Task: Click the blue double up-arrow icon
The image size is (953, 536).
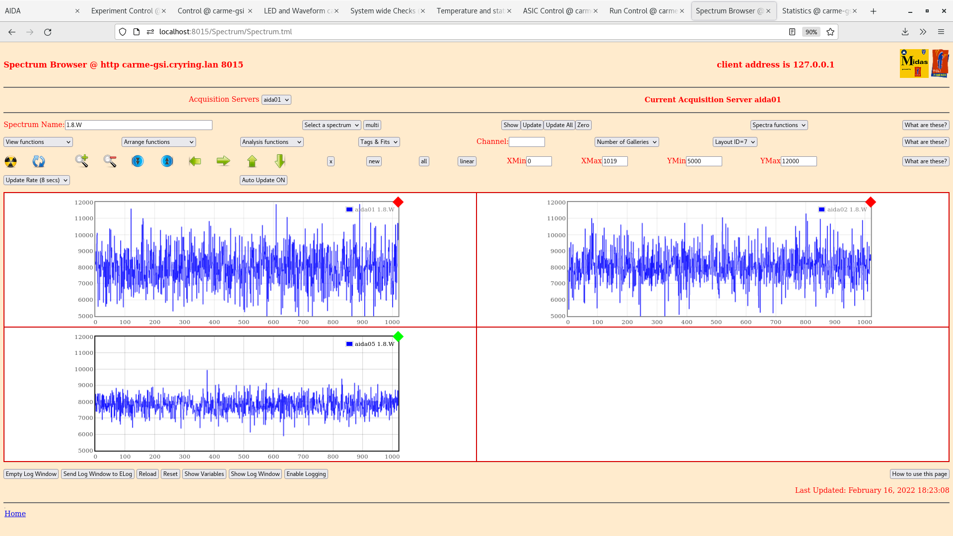Action: [x=167, y=161]
